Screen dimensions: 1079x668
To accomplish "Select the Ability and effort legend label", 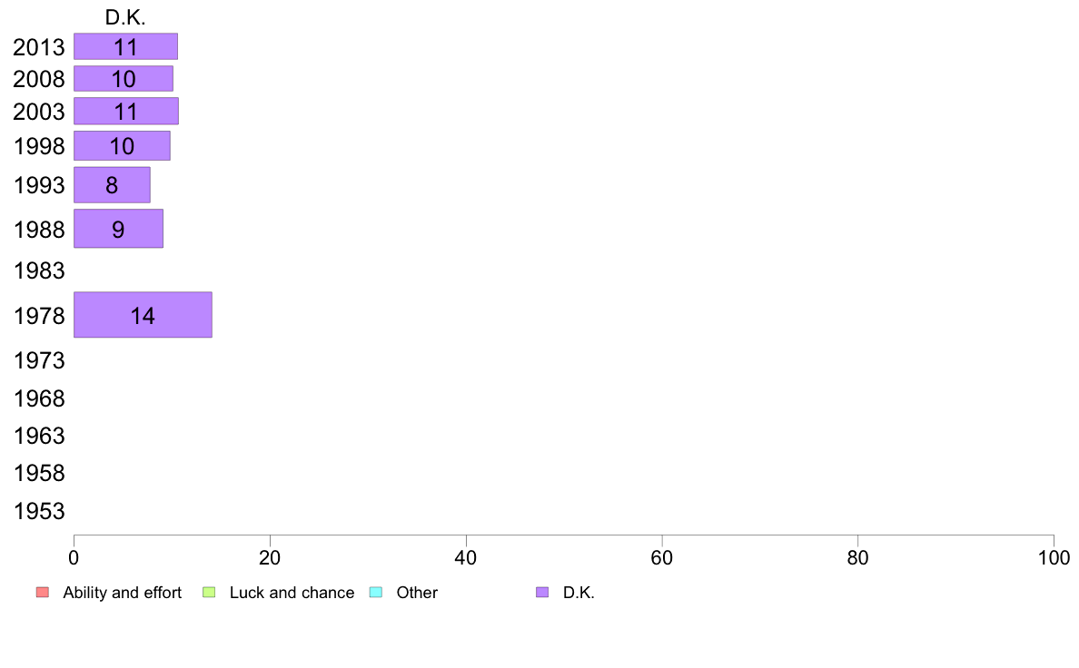I will tap(123, 593).
